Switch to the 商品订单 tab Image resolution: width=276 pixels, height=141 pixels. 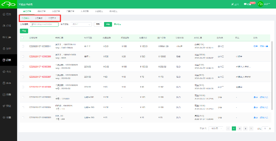[x=56, y=11]
